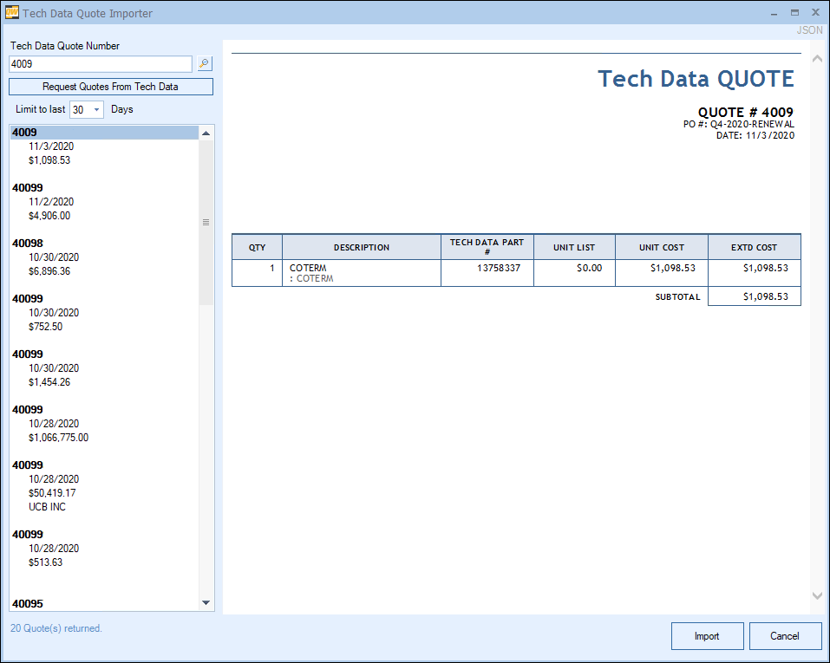This screenshot has height=663, width=830.
Task: Click the quote list scrollbar thumb
Action: [x=206, y=222]
